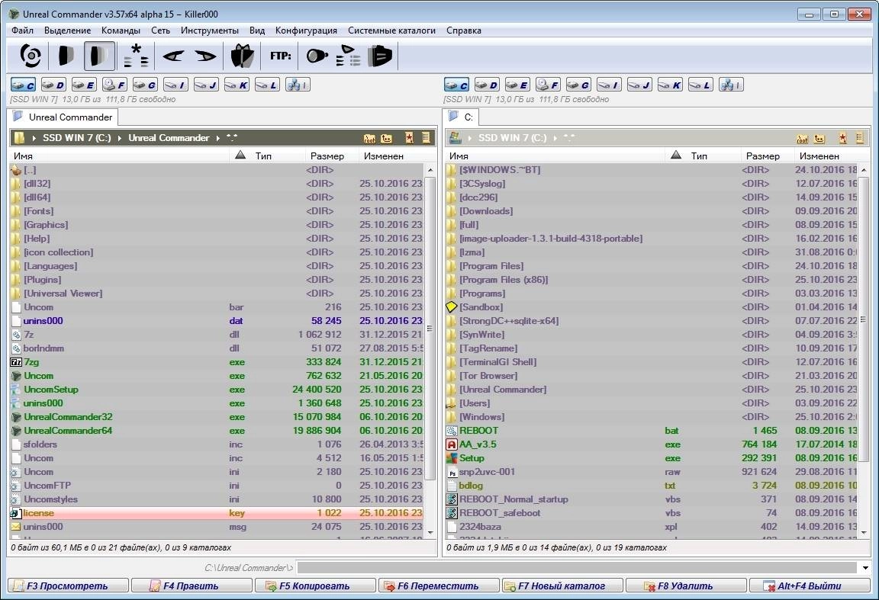Click right panel scrollbar down arrow
The height and width of the screenshot is (600, 879).
pyautogui.click(x=864, y=532)
